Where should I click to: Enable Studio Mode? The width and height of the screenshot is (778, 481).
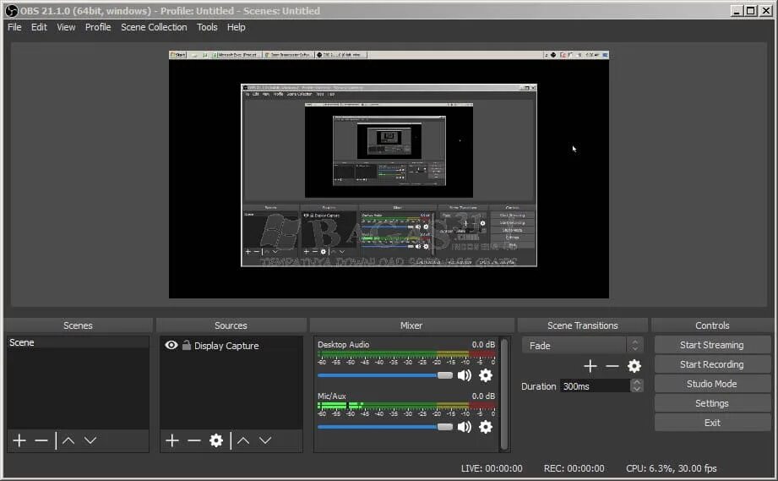click(712, 384)
